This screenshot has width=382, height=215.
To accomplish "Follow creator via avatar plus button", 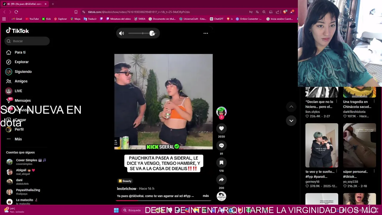I will point(221,117).
